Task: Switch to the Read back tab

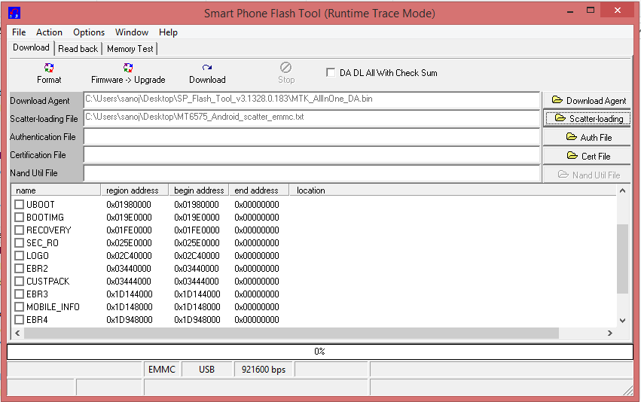Action: (x=78, y=49)
